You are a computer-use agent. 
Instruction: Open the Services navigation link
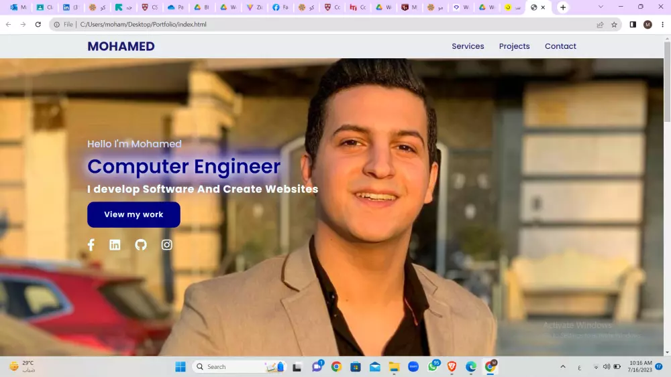click(x=468, y=46)
